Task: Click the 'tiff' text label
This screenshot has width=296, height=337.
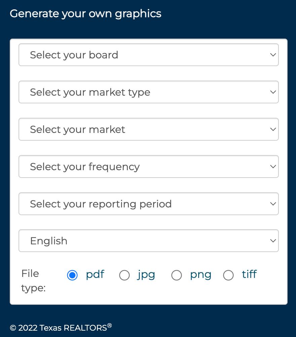Action: tap(249, 274)
